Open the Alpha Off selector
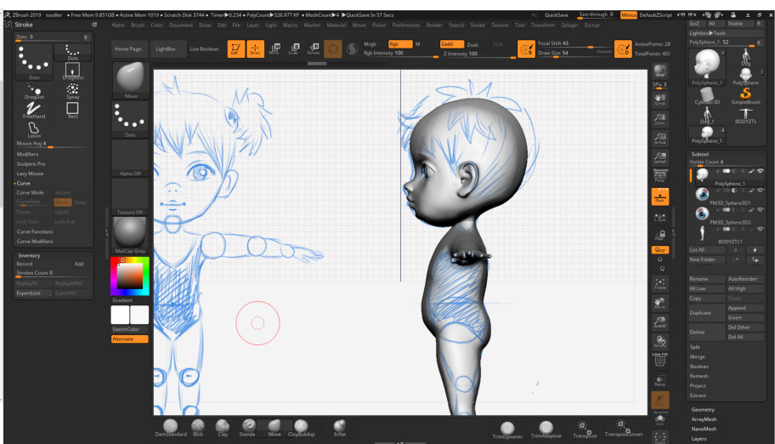 click(x=129, y=158)
